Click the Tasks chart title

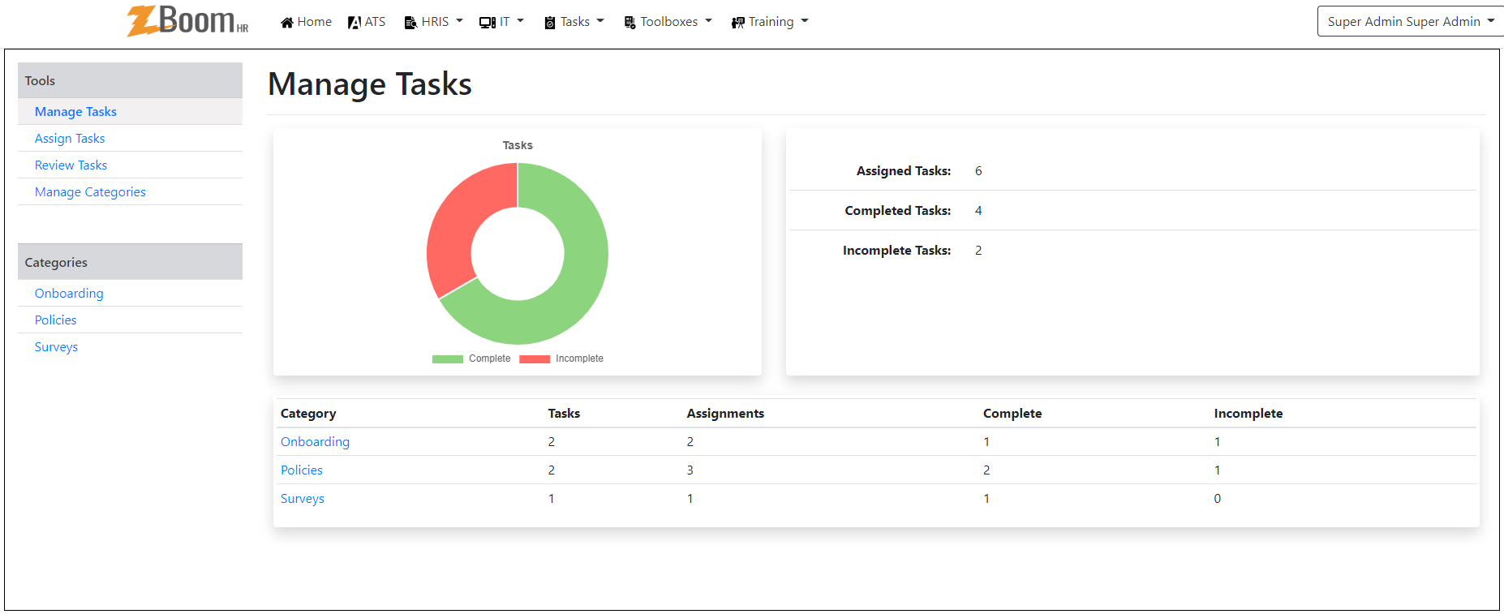(518, 145)
